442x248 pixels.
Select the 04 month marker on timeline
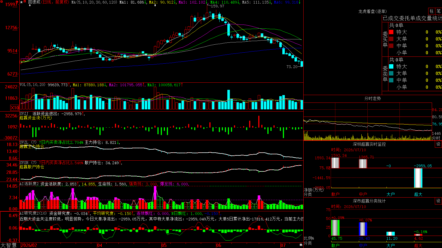[x=100, y=245]
